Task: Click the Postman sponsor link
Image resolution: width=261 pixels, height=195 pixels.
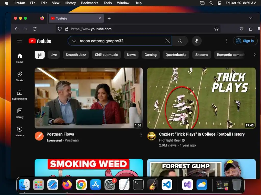Action: pyautogui.click(x=72, y=140)
